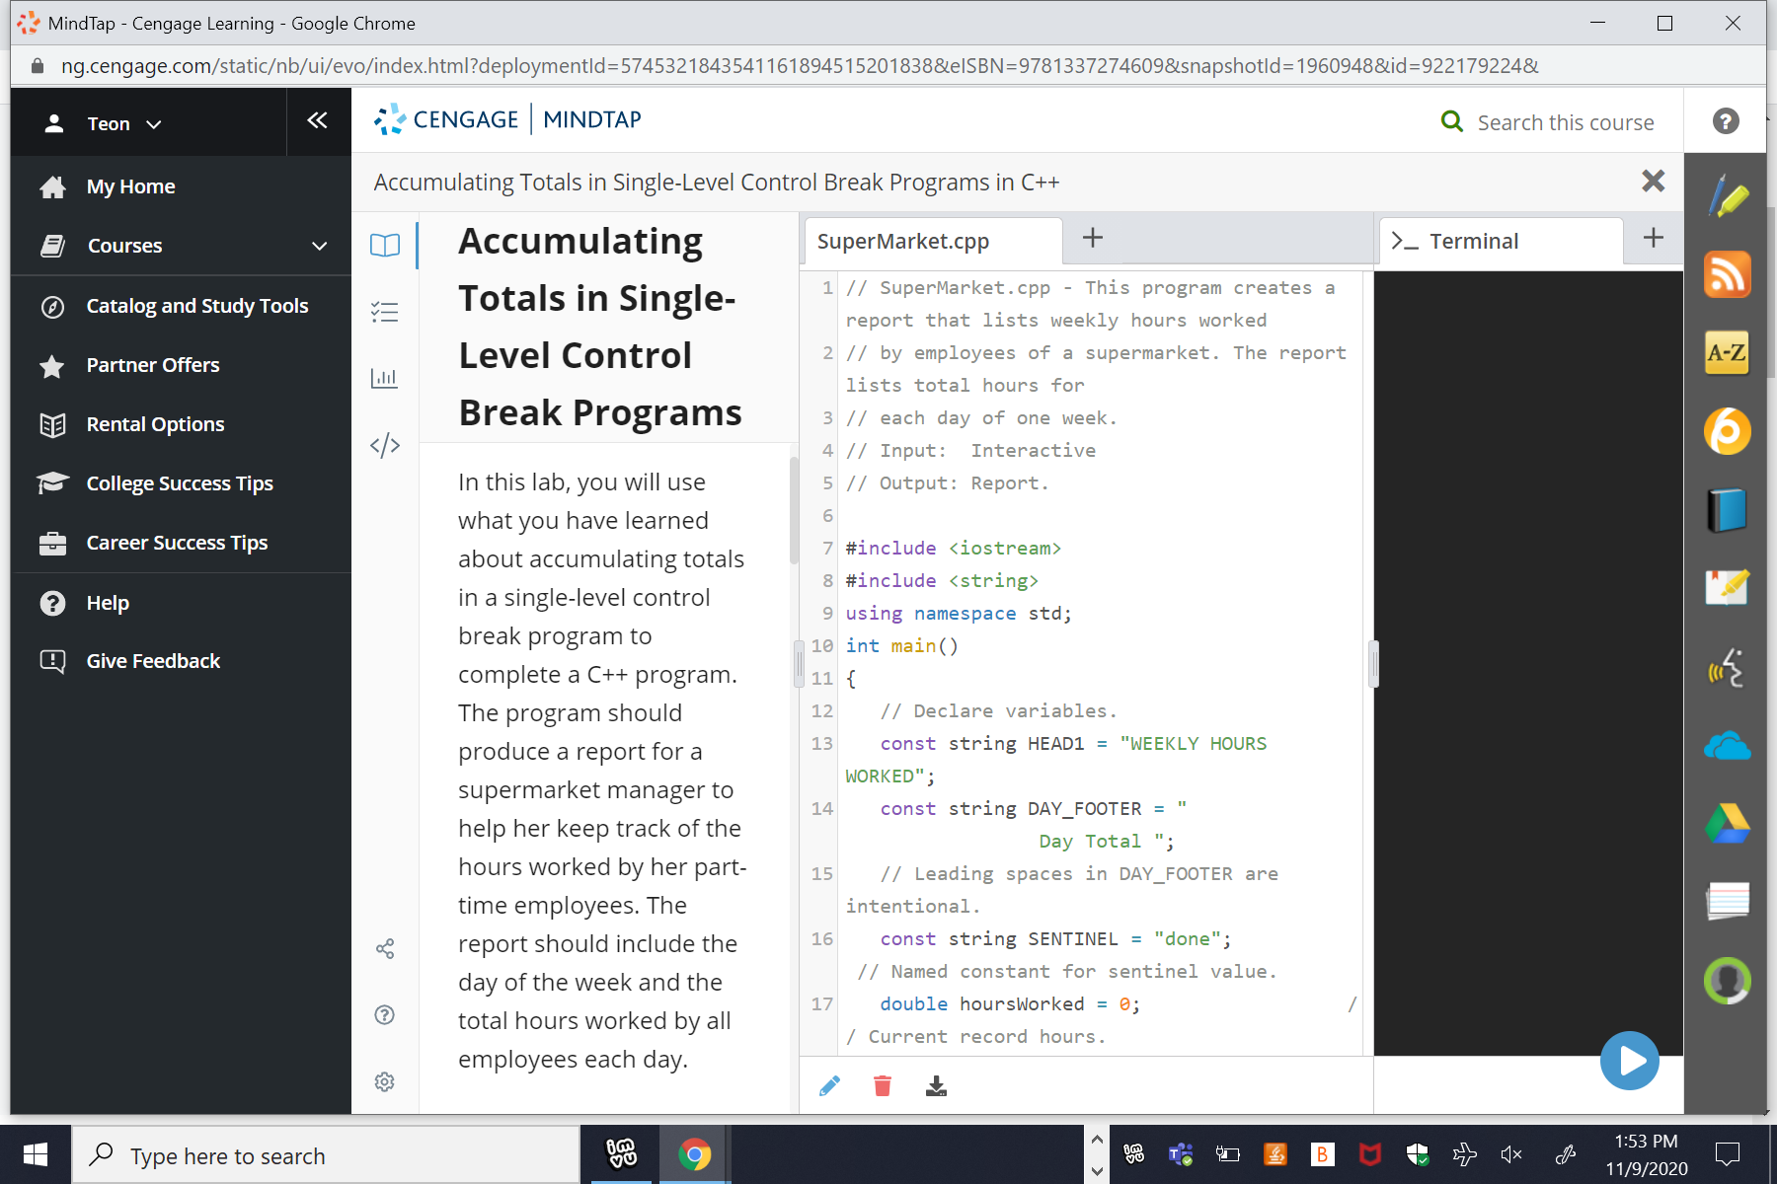
Task: Open Google Drive from the app dock
Action: pyautogui.click(x=1726, y=824)
